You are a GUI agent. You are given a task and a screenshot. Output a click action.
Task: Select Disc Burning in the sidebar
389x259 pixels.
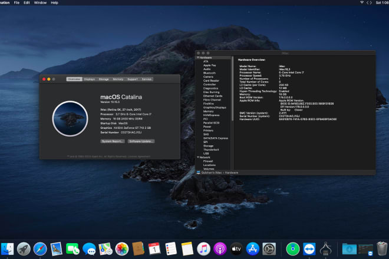click(x=212, y=92)
